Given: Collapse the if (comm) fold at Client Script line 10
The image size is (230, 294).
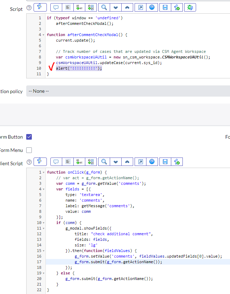Looking at the screenshot, I should [43, 223].
